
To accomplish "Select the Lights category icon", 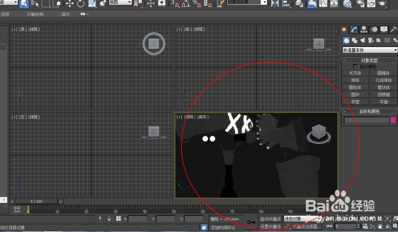I will [x=363, y=41].
